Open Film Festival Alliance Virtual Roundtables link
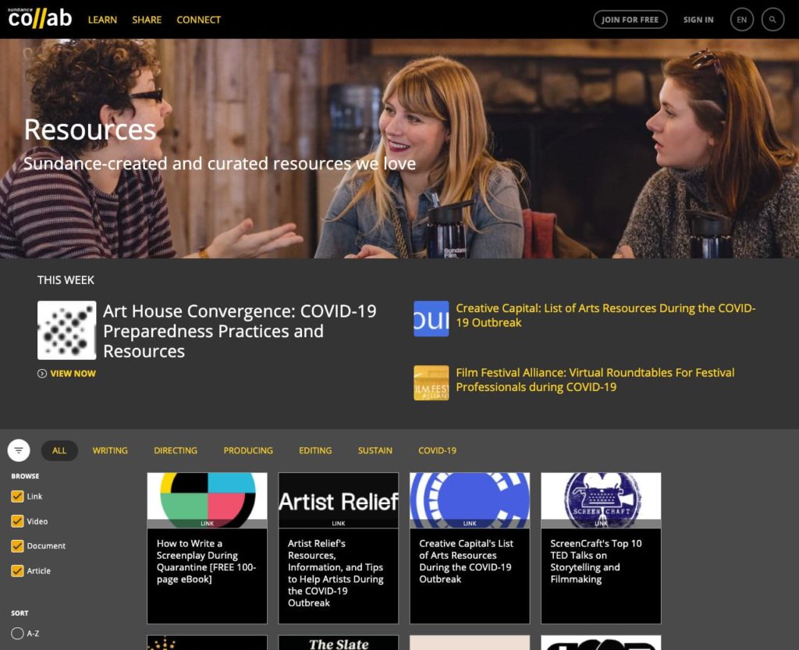The image size is (799, 650). (x=595, y=380)
